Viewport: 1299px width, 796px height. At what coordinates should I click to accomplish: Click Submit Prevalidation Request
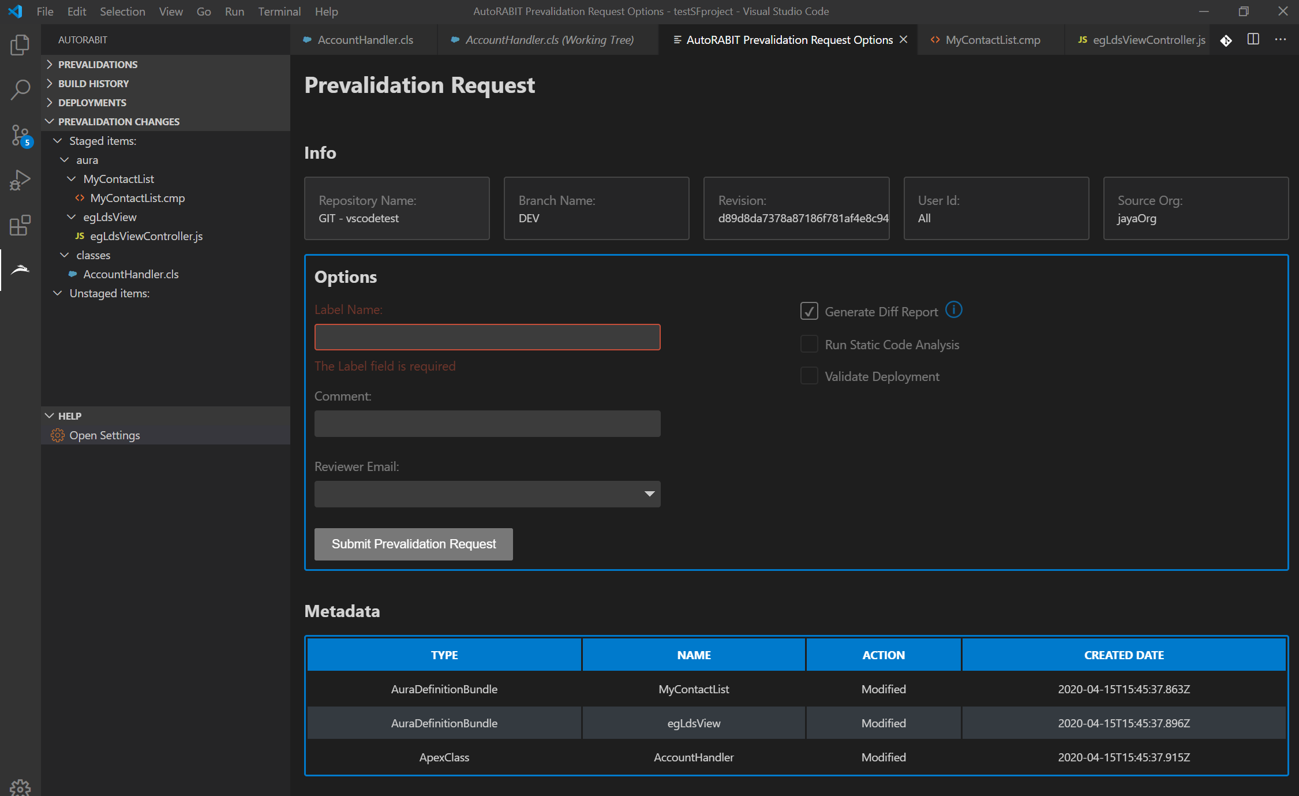pyautogui.click(x=413, y=544)
